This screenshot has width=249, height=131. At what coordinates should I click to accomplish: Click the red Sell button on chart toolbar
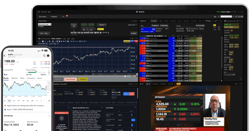(136, 41)
